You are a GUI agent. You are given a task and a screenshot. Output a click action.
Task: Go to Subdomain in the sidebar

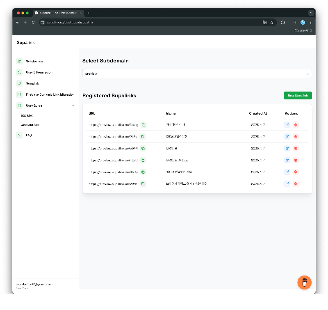coord(34,61)
